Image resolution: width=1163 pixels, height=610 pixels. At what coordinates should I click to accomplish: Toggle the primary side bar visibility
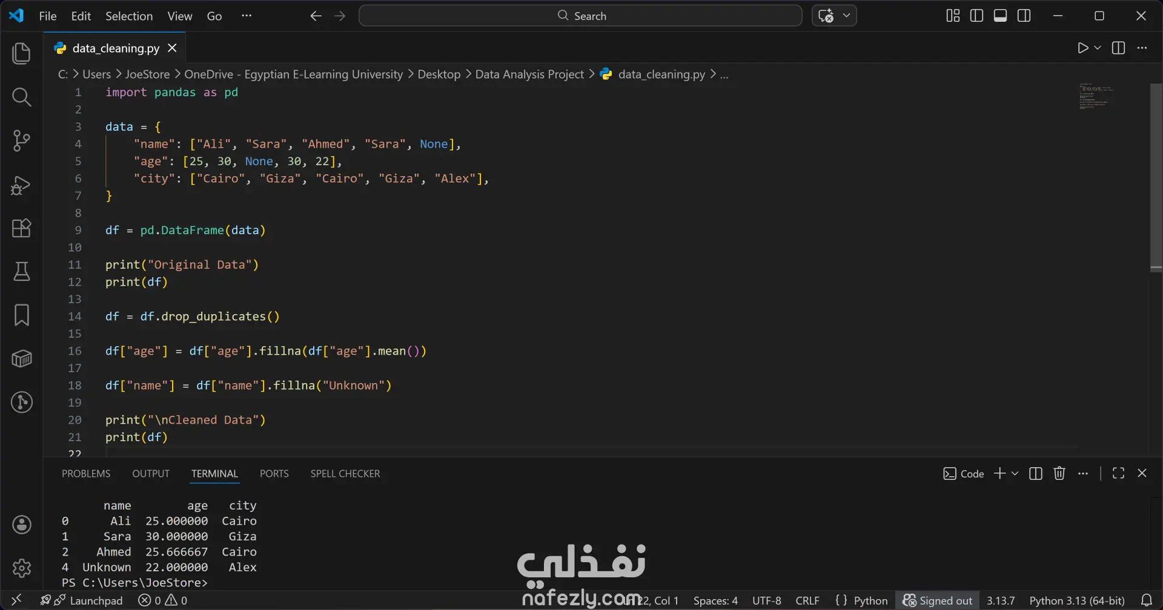(976, 16)
